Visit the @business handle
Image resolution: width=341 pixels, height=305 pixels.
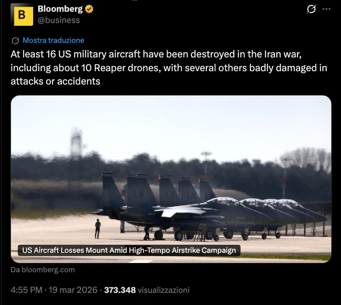(x=59, y=20)
